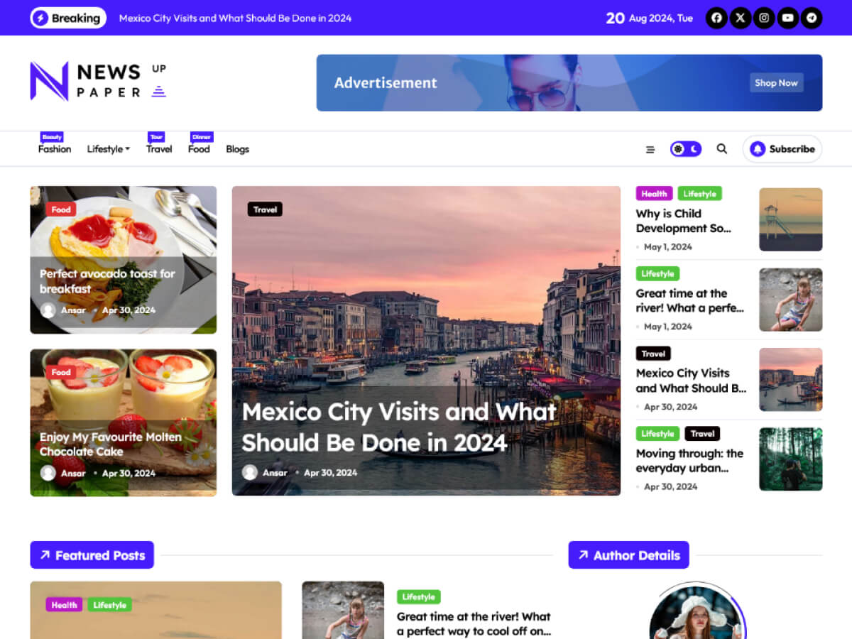Click the arrow icon beside Author Details
Screen dimensions: 852x639
click(x=584, y=555)
